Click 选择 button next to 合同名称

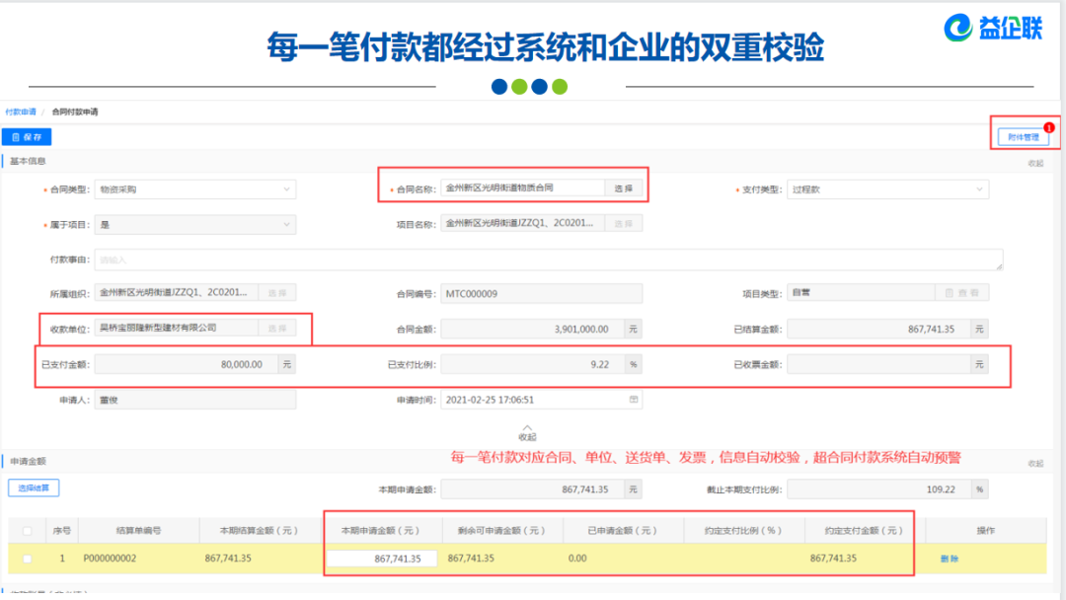tap(624, 188)
